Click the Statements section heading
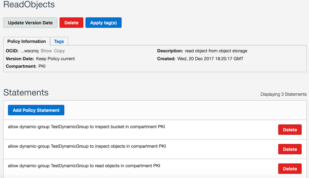Screen dimensions: 309x178 [x=26, y=92]
